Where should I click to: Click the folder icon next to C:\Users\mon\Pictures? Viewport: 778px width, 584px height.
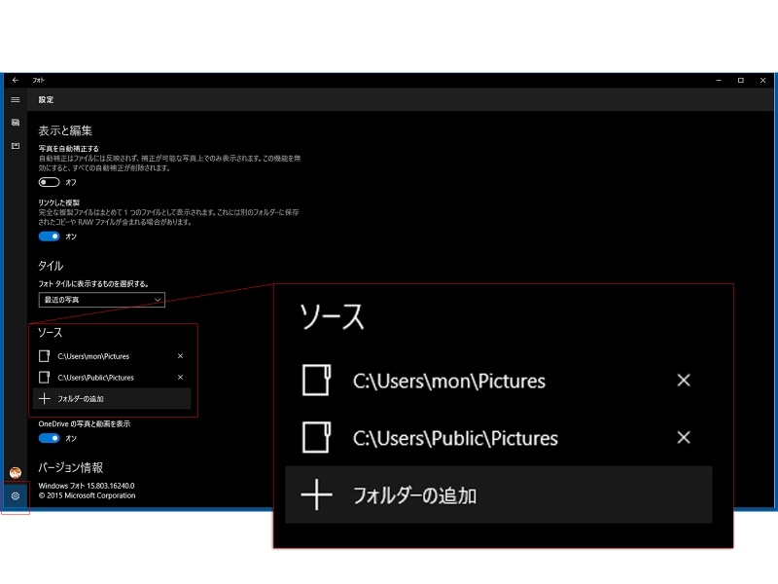point(42,355)
